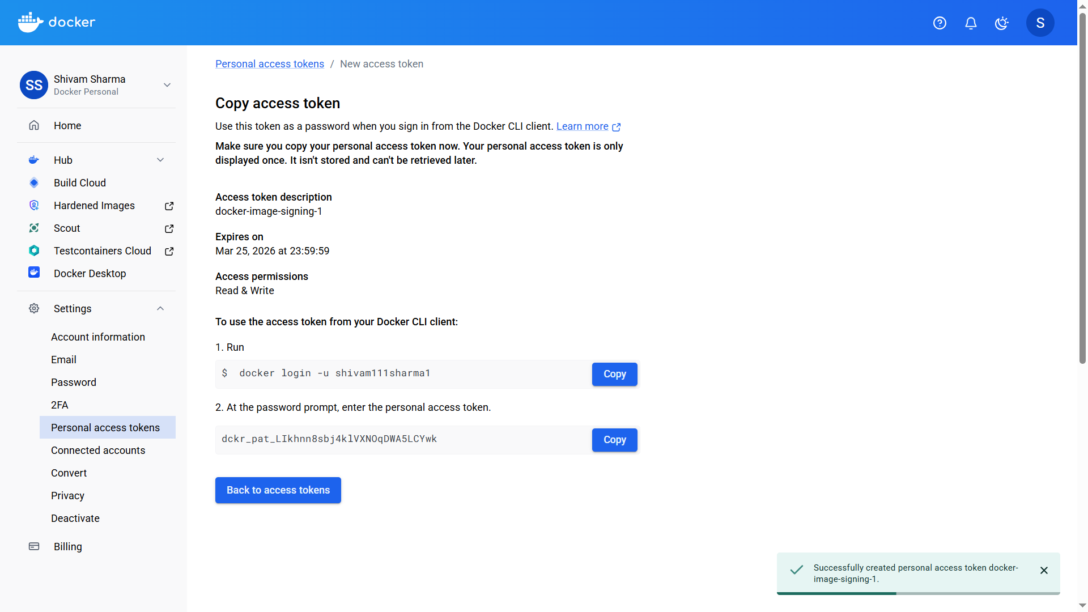Image resolution: width=1088 pixels, height=612 pixels.
Task: Click the Testcontainers Cloud icon
Action: (x=33, y=250)
